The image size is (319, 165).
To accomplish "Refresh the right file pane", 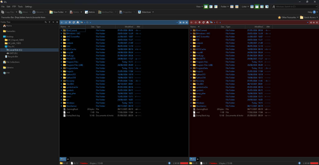I will click(x=203, y=22).
